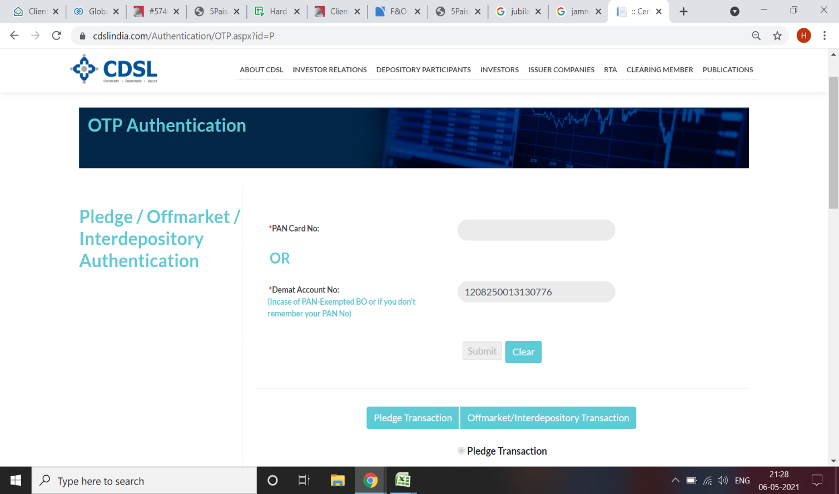Open CLEARING MEMBER menu
Image resolution: width=839 pixels, height=494 pixels.
pos(659,69)
